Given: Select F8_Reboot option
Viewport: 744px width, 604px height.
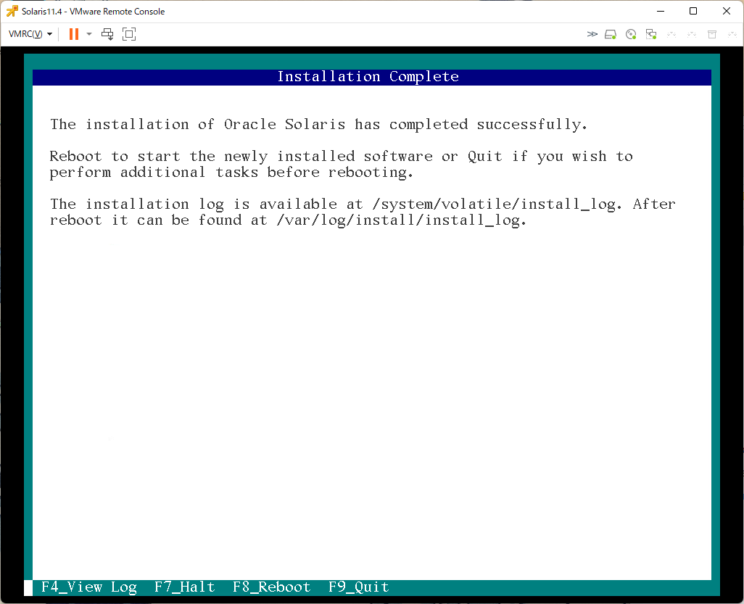Looking at the screenshot, I should 271,587.
